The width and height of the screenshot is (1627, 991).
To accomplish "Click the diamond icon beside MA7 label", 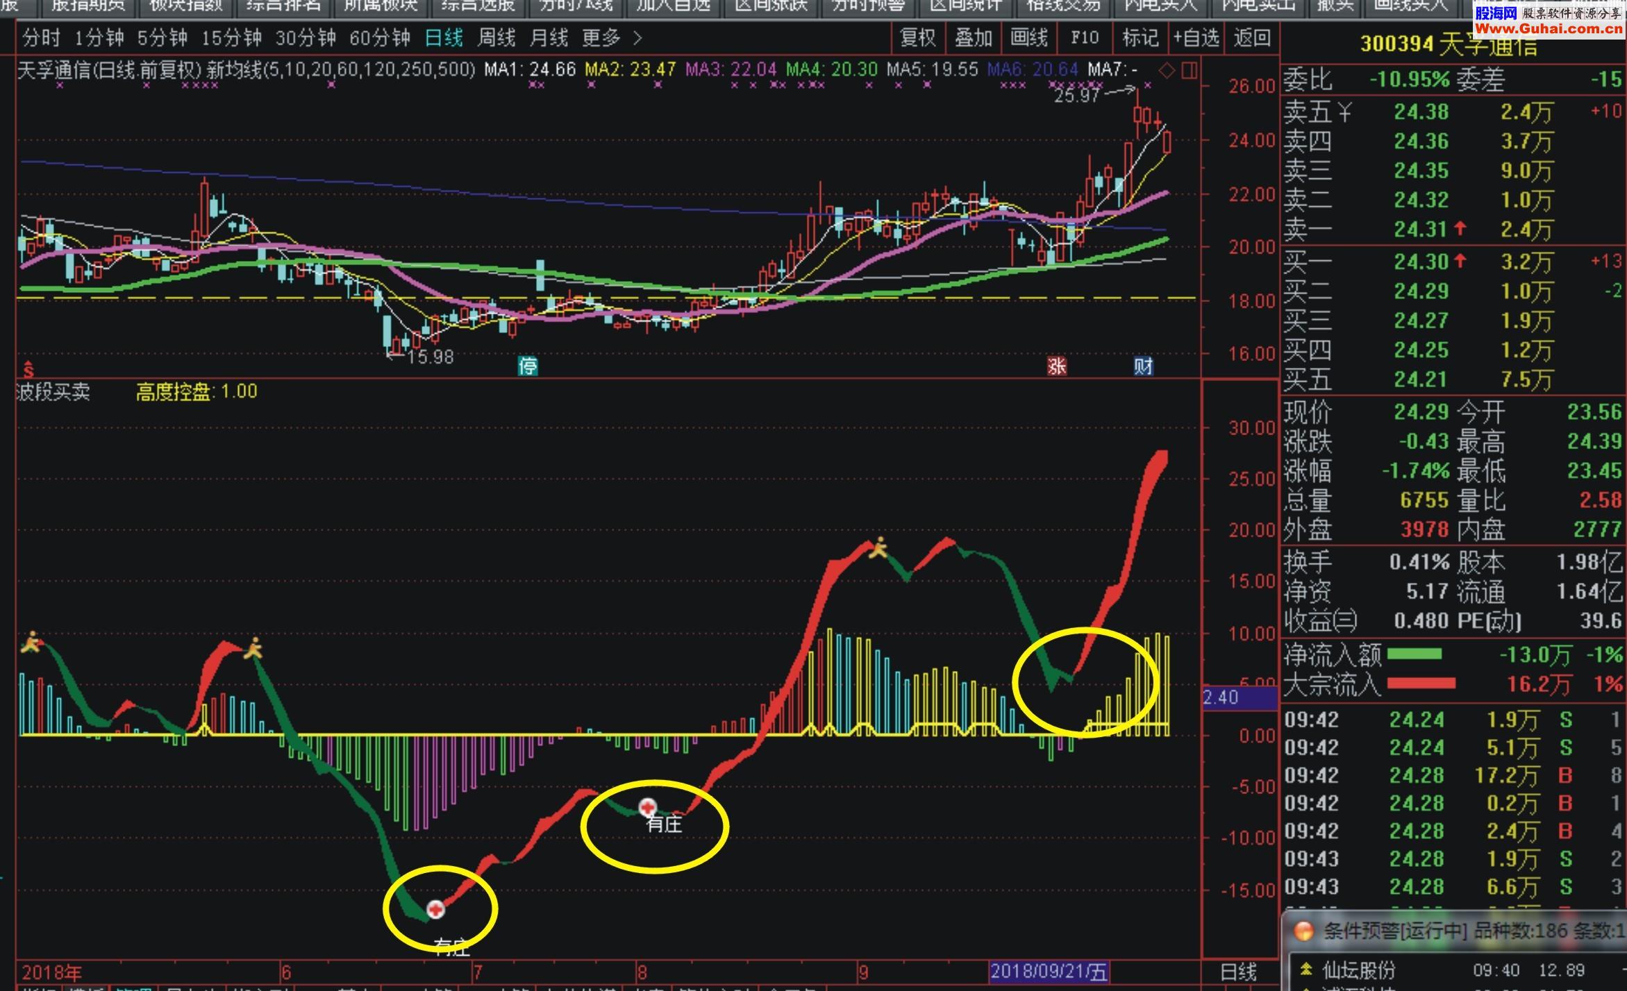I will (x=1167, y=70).
